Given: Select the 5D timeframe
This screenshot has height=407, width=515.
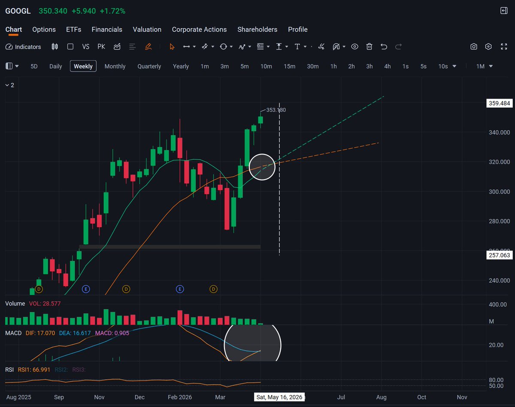Looking at the screenshot, I should (34, 66).
